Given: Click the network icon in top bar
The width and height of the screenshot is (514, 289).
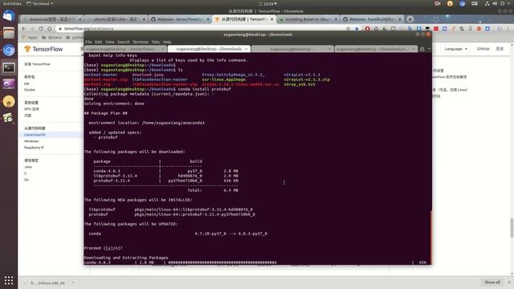Looking at the screenshot, I should [487, 3].
